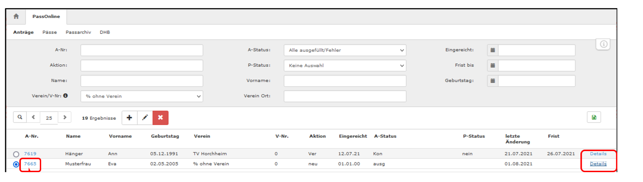The height and width of the screenshot is (182, 643).
Task: Add new application with plus icon
Action: 129,118
